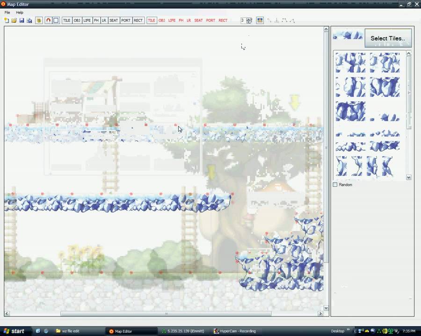Toggle red RECT layer visibility
This screenshot has height=336, width=421.
click(x=223, y=21)
